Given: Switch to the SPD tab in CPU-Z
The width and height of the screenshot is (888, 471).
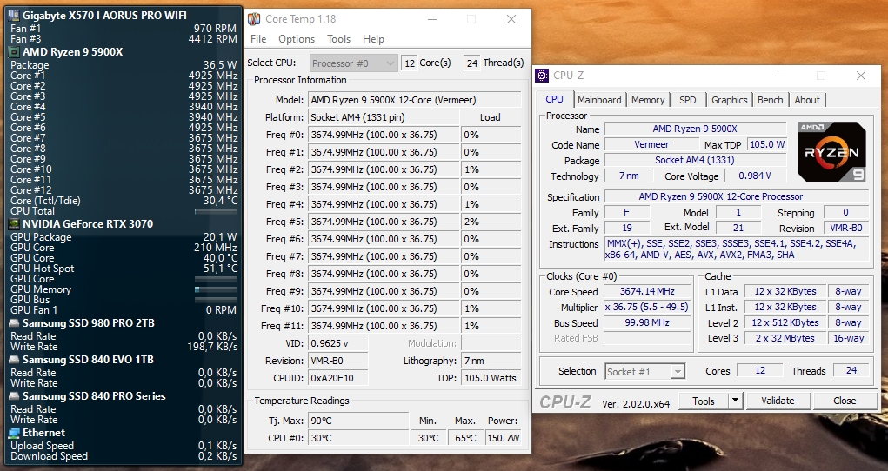Looking at the screenshot, I should (x=687, y=100).
